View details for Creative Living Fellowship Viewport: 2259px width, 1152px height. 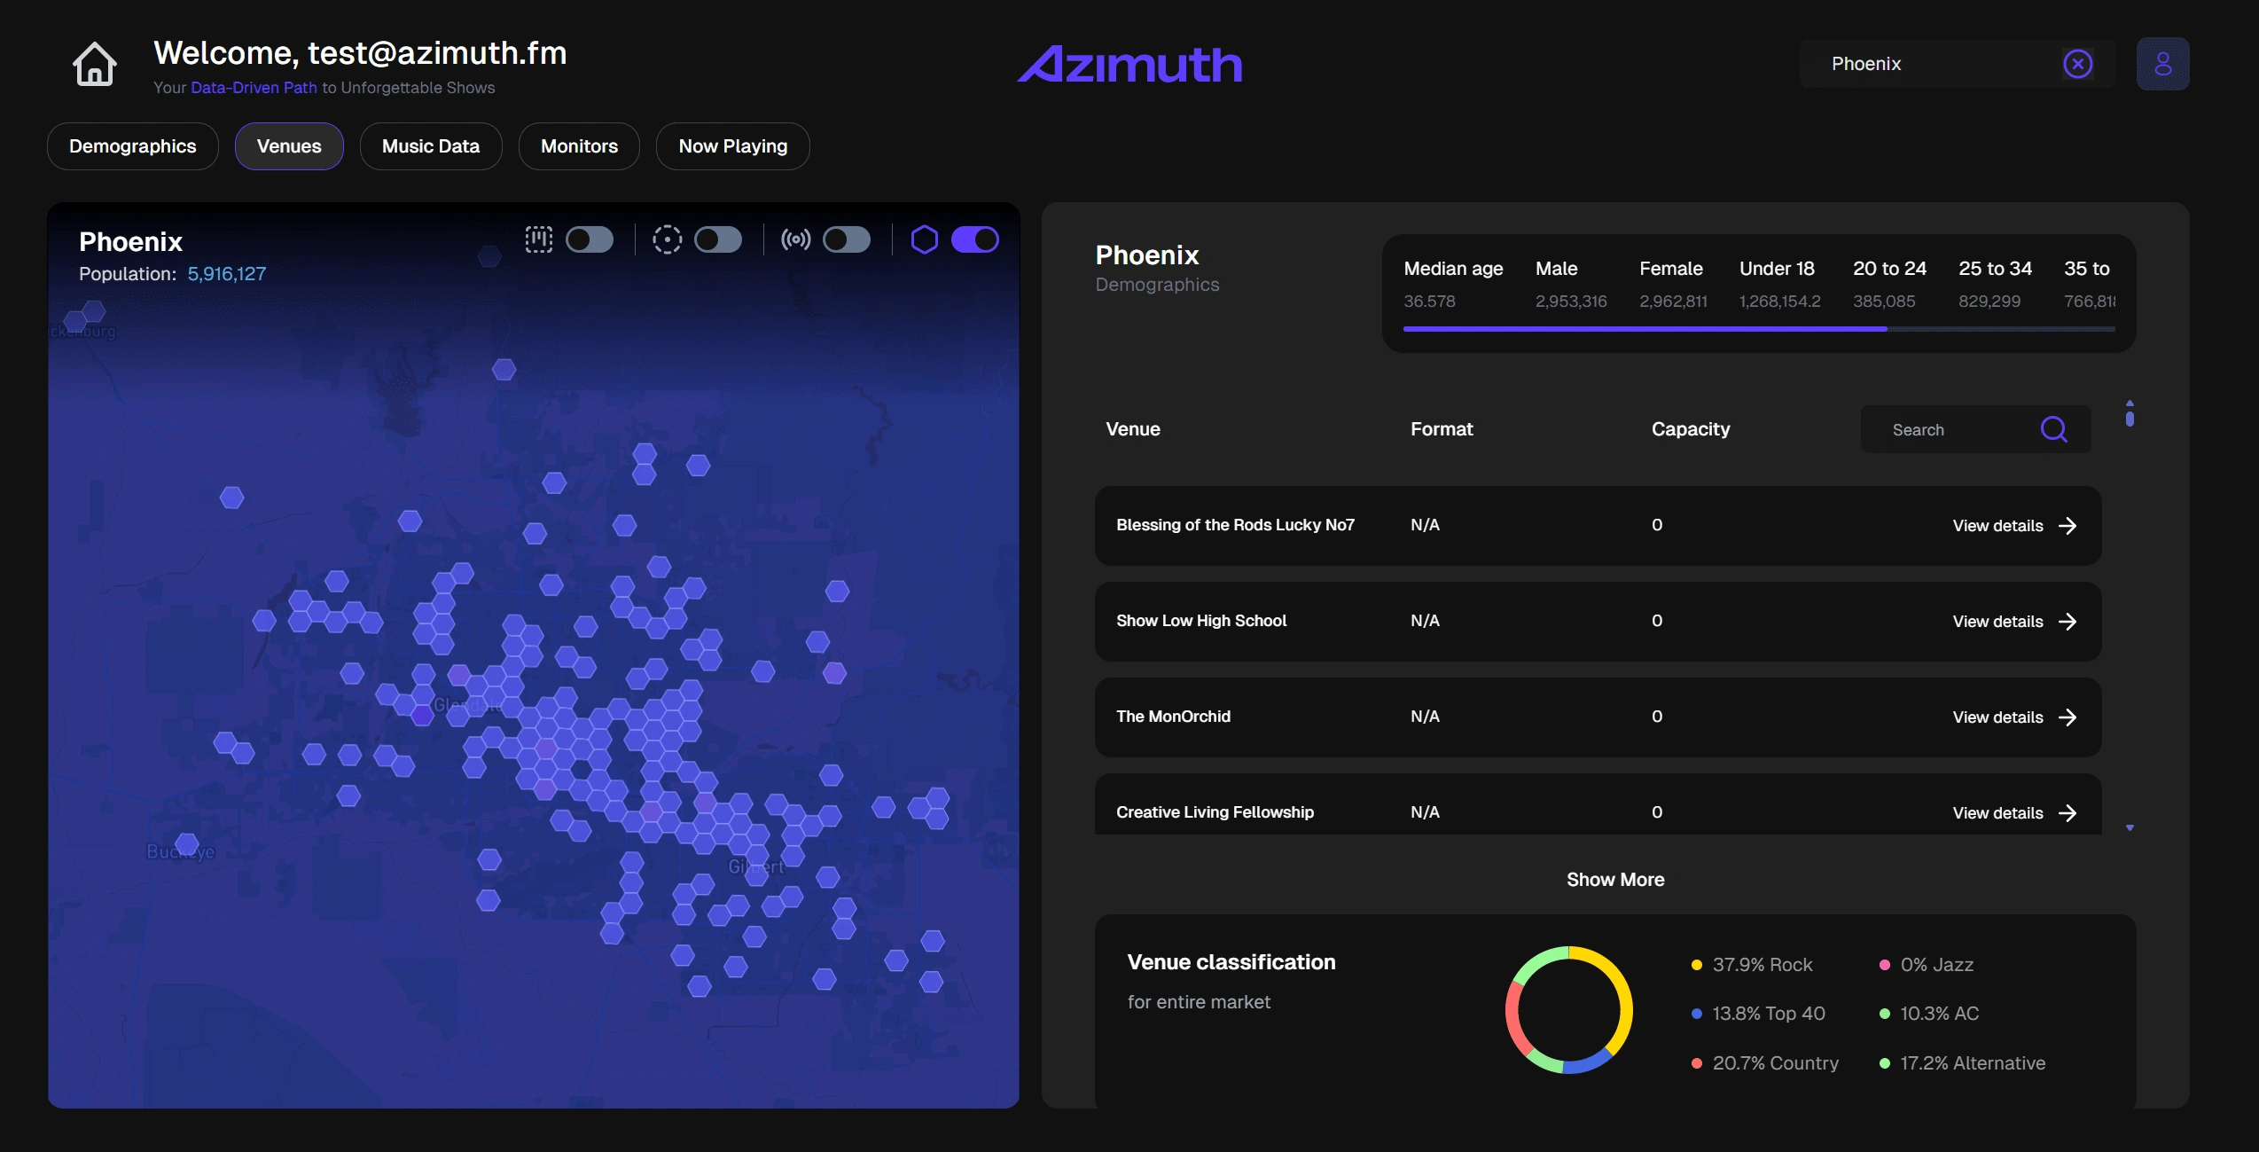[2014, 813]
